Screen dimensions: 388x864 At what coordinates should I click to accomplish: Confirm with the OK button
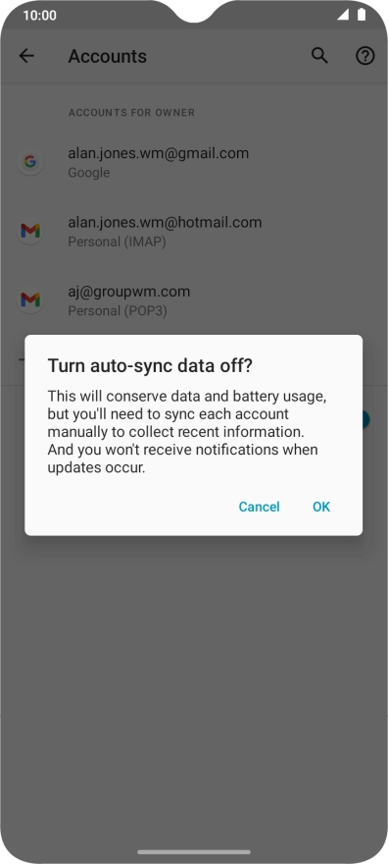[x=321, y=507]
